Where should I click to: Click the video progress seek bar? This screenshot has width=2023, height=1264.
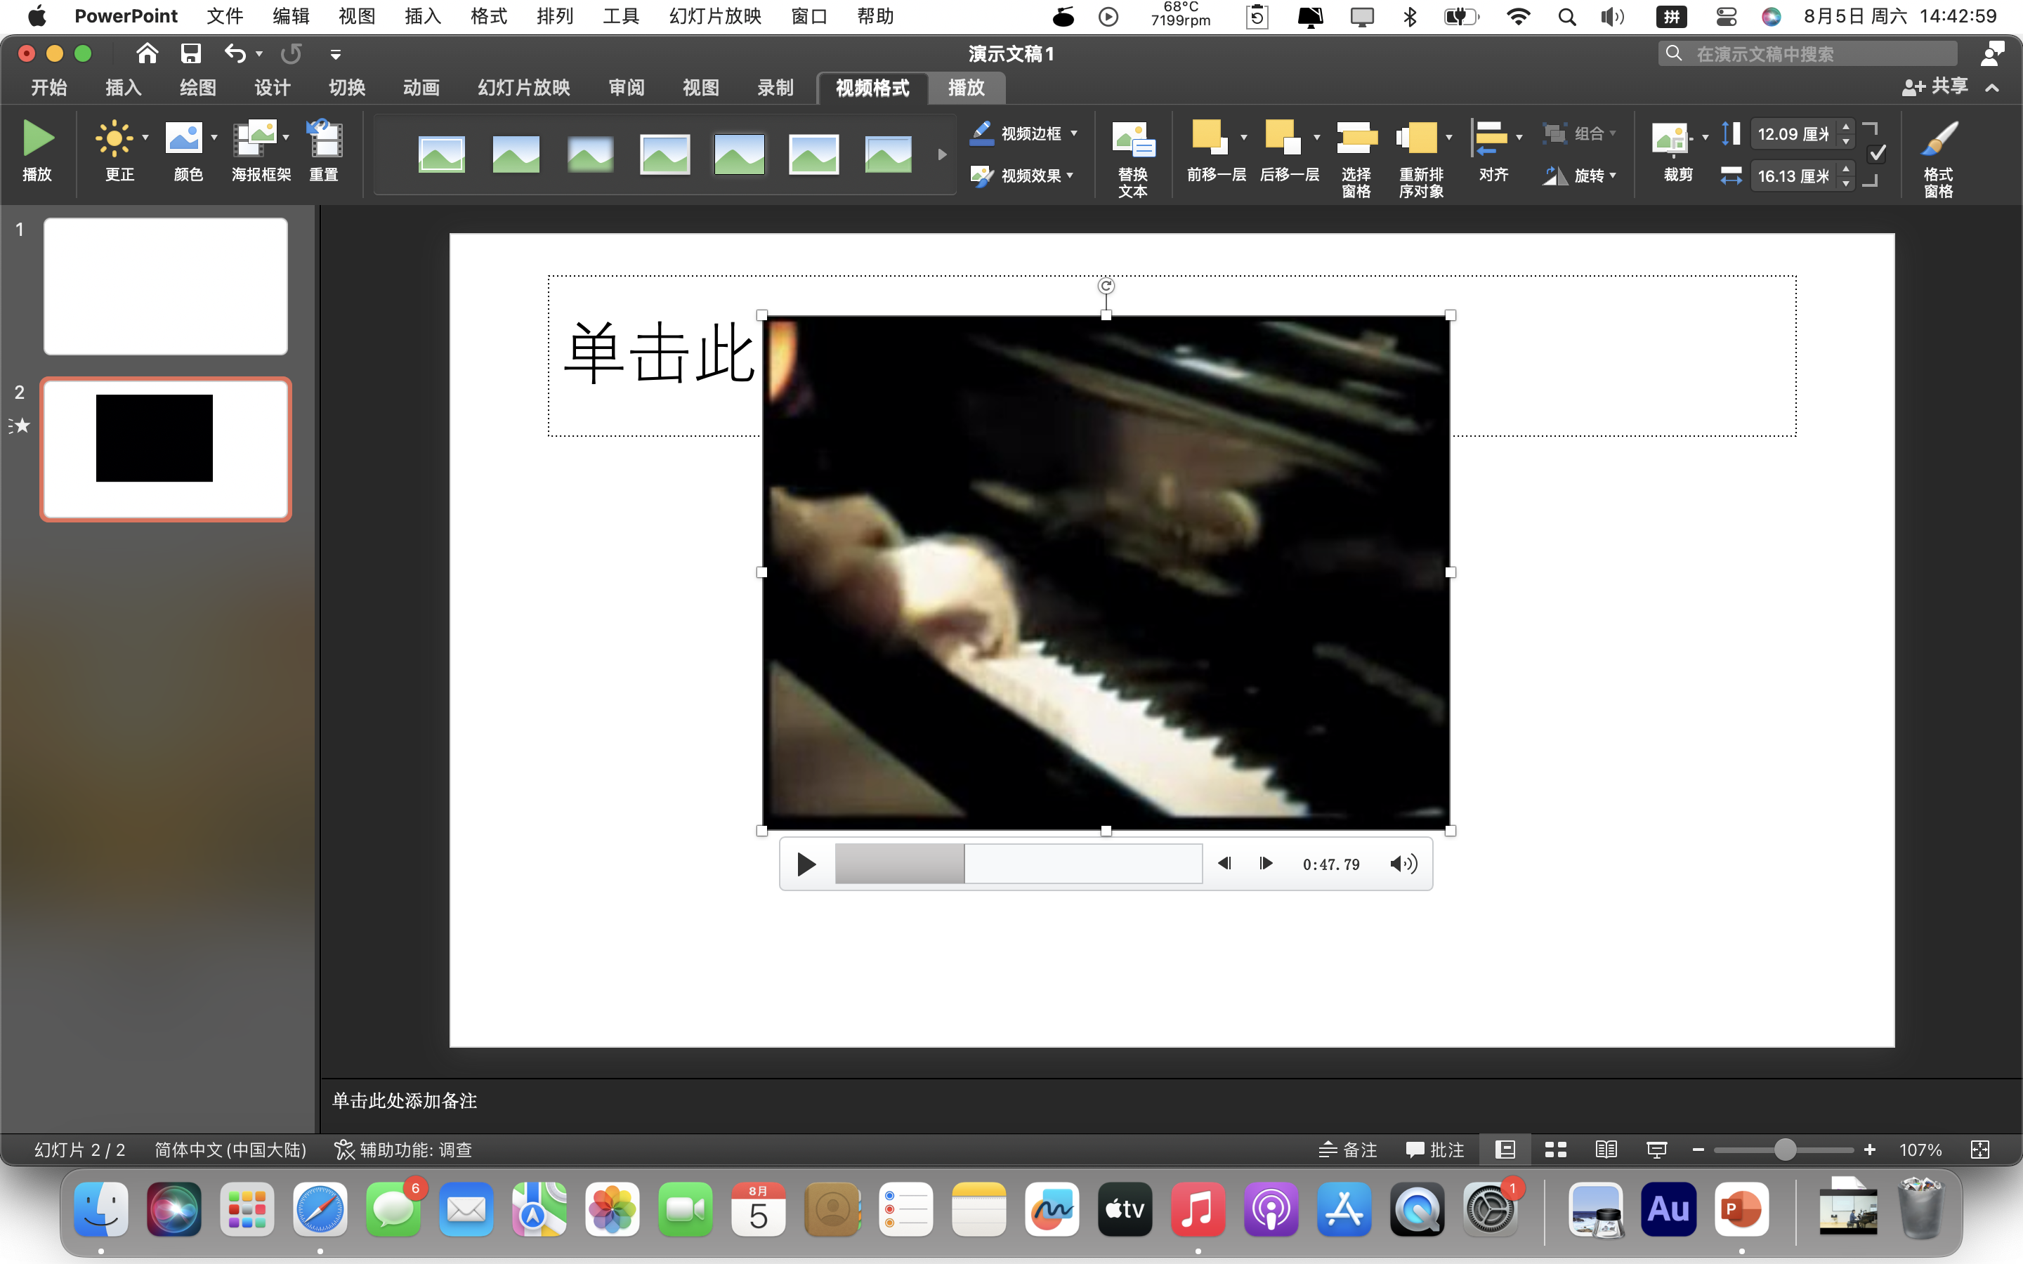click(1019, 864)
